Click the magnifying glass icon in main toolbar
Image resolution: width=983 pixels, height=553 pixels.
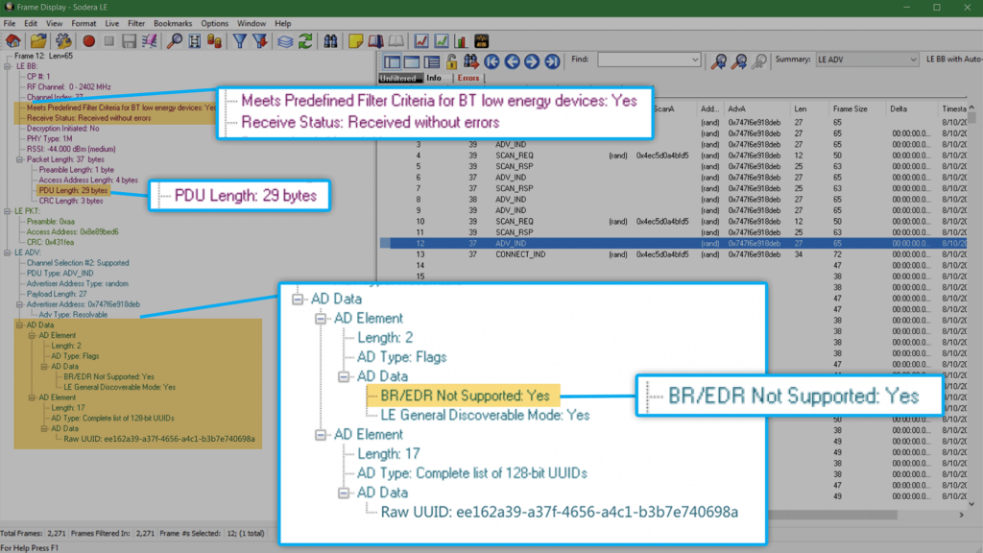[175, 41]
